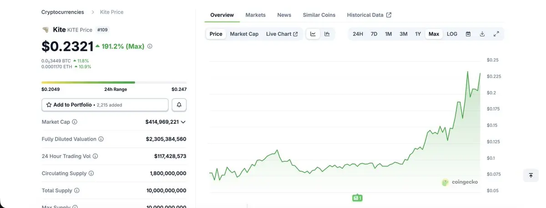Set chart range to 1Y
Viewport: 546px width, 208px height.
click(x=418, y=34)
